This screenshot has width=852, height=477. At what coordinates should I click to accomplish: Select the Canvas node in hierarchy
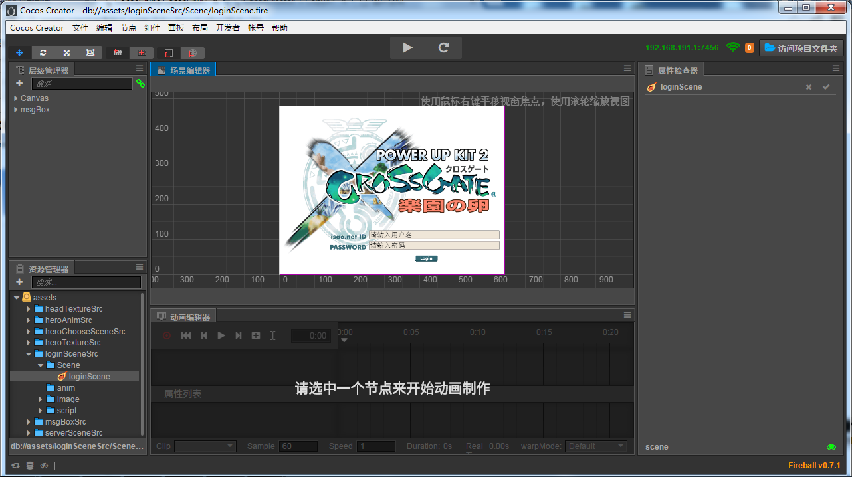click(x=35, y=98)
